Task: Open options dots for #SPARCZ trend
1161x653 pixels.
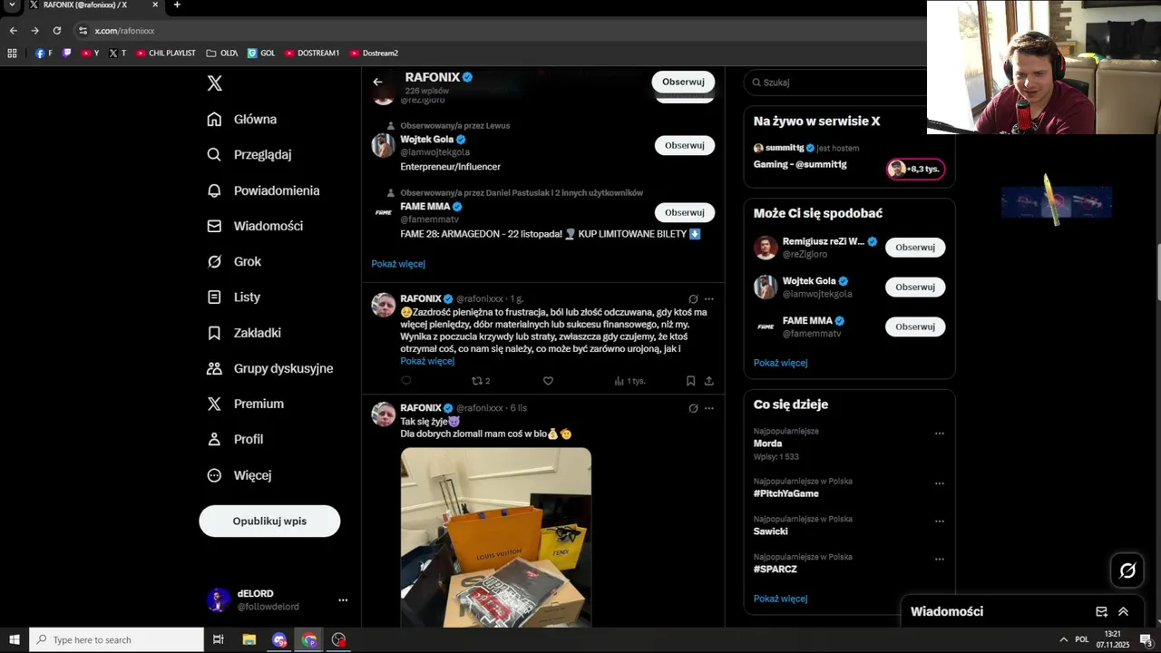Action: click(940, 560)
